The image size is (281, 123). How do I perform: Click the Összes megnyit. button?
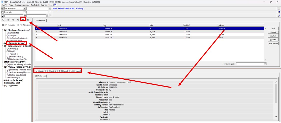pos(273,44)
